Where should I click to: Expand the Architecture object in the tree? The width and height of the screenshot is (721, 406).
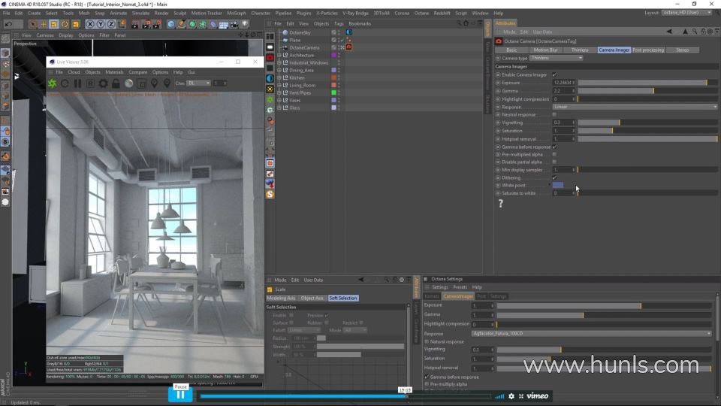[279, 55]
